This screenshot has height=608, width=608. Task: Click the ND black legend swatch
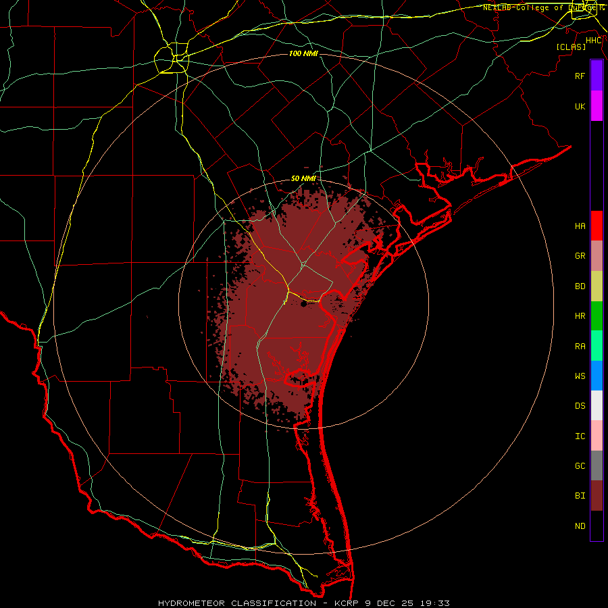coord(597,526)
